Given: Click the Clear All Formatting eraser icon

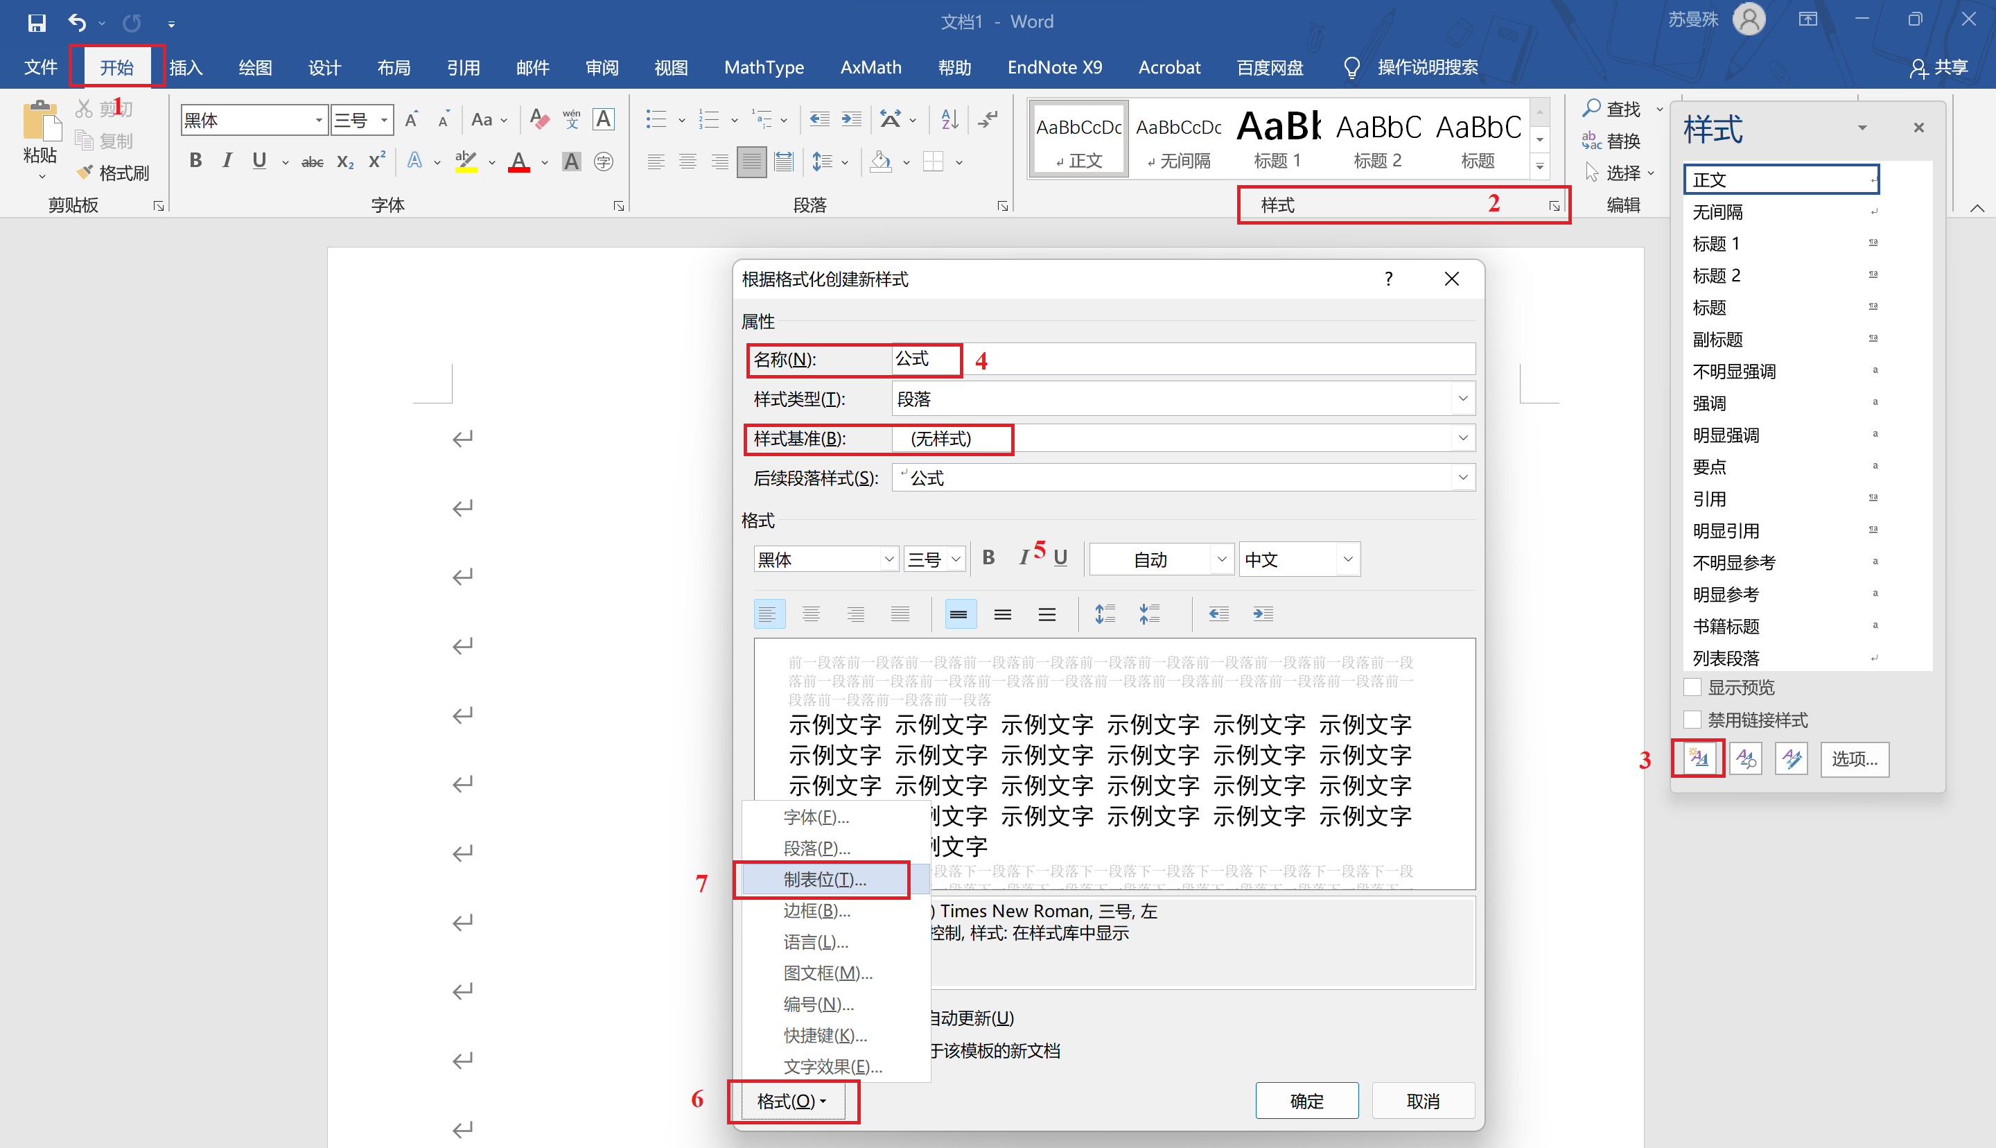Looking at the screenshot, I should [x=539, y=119].
